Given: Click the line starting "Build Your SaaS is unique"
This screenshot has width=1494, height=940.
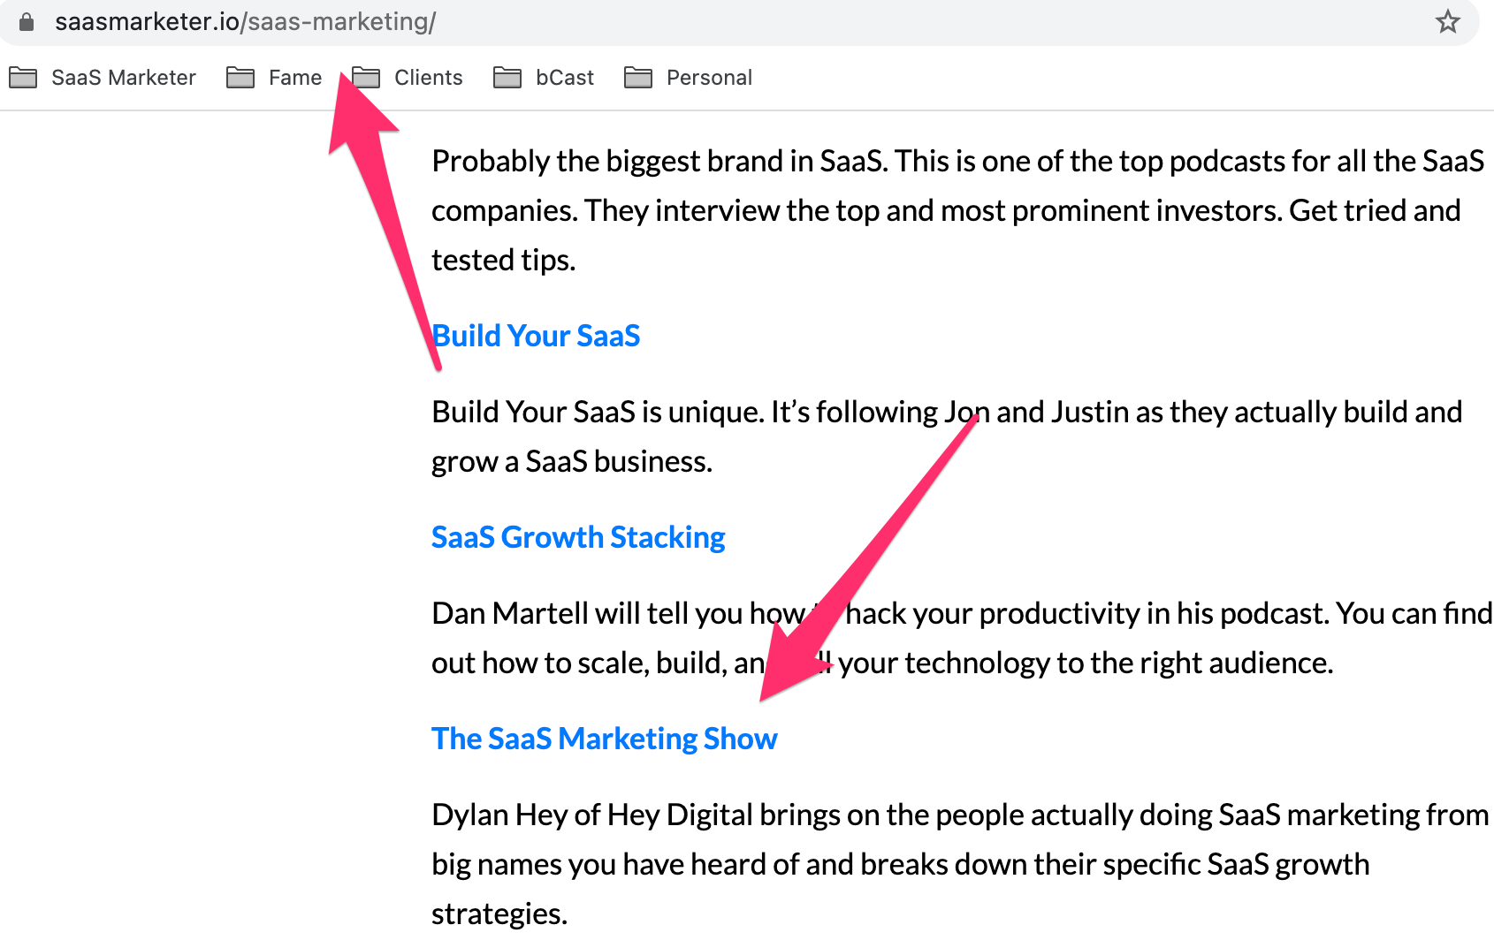Looking at the screenshot, I should 947,412.
